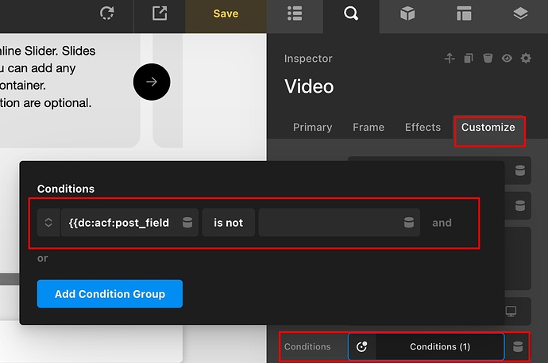Open the Elements cube panel

[x=407, y=13]
